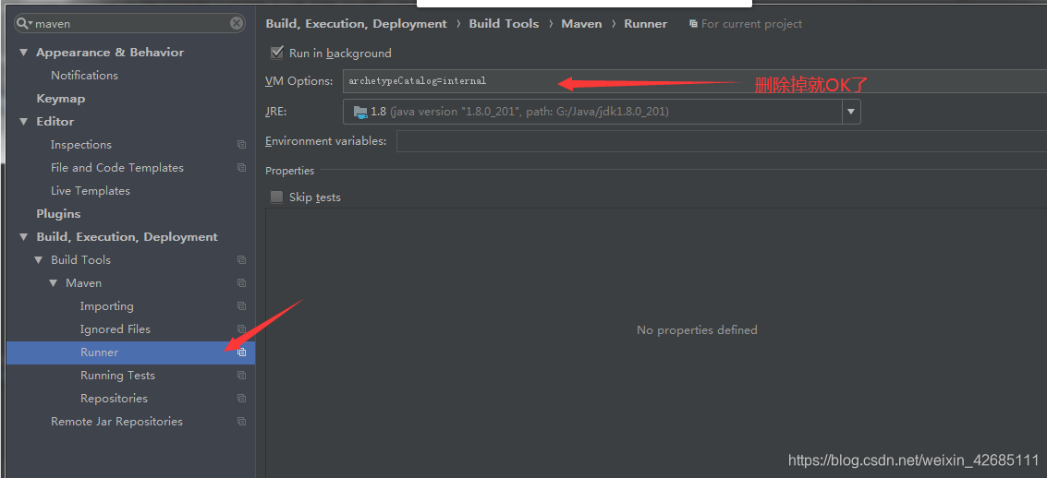Click project-level icon beside Runner

(241, 353)
